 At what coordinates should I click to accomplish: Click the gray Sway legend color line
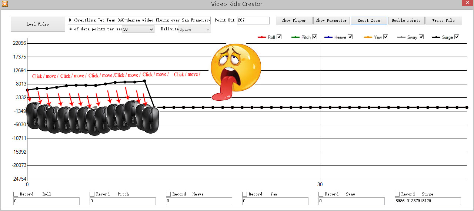[401, 37]
